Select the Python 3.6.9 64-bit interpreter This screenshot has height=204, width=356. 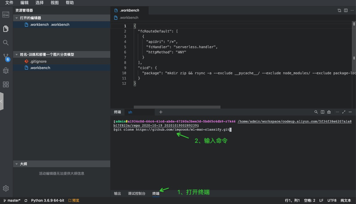pos(48,201)
